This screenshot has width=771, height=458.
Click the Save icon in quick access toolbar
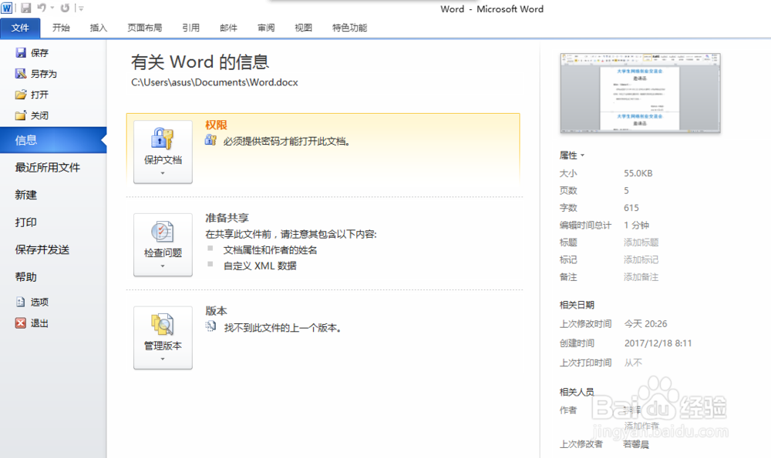coord(25,8)
